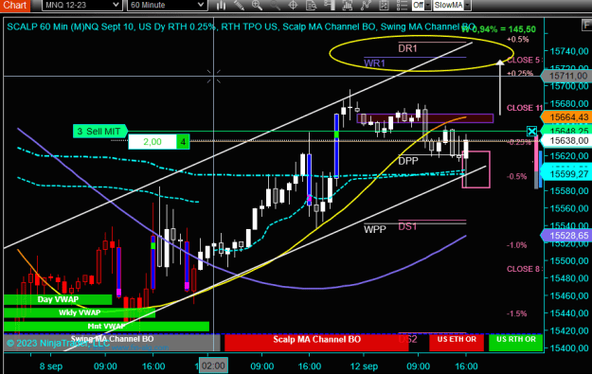Click the F button in chart corner
The height and width of the screenshot is (374, 592).
tap(586, 26)
